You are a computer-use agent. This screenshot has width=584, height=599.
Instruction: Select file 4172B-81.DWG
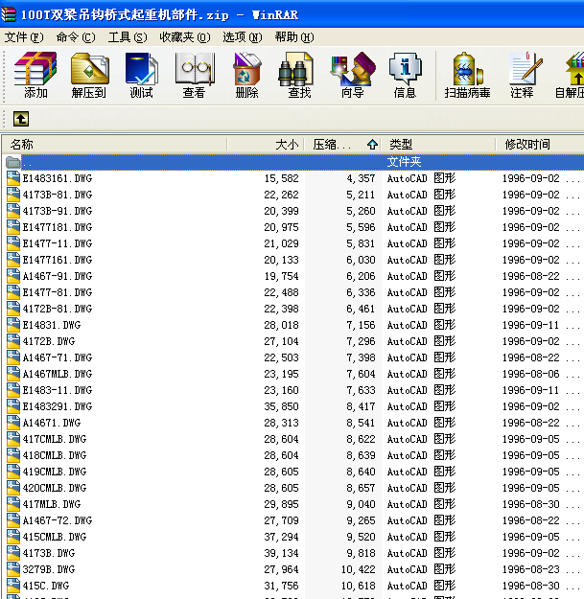pyautogui.click(x=58, y=309)
